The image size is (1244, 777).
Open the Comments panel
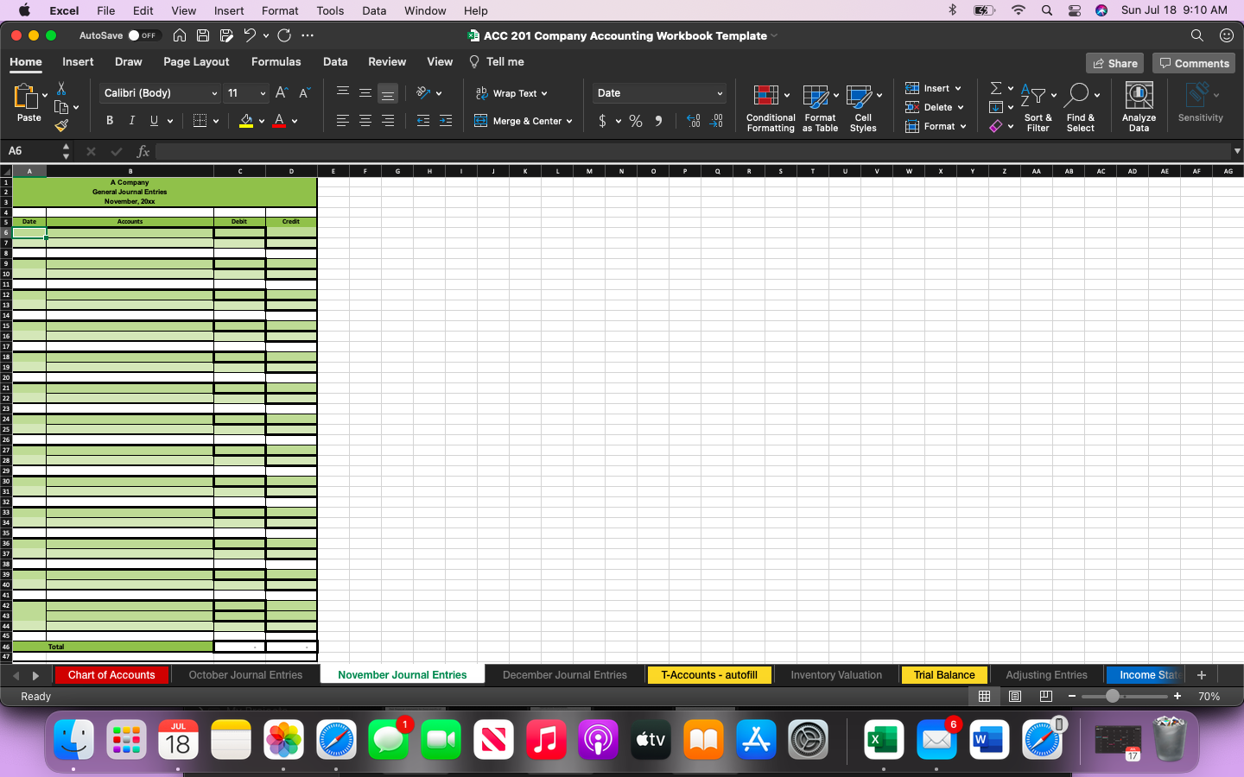click(x=1193, y=62)
